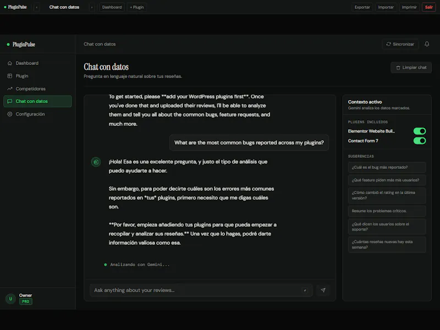
Task: Click the small icon inside the chat input
Action: pos(305,290)
